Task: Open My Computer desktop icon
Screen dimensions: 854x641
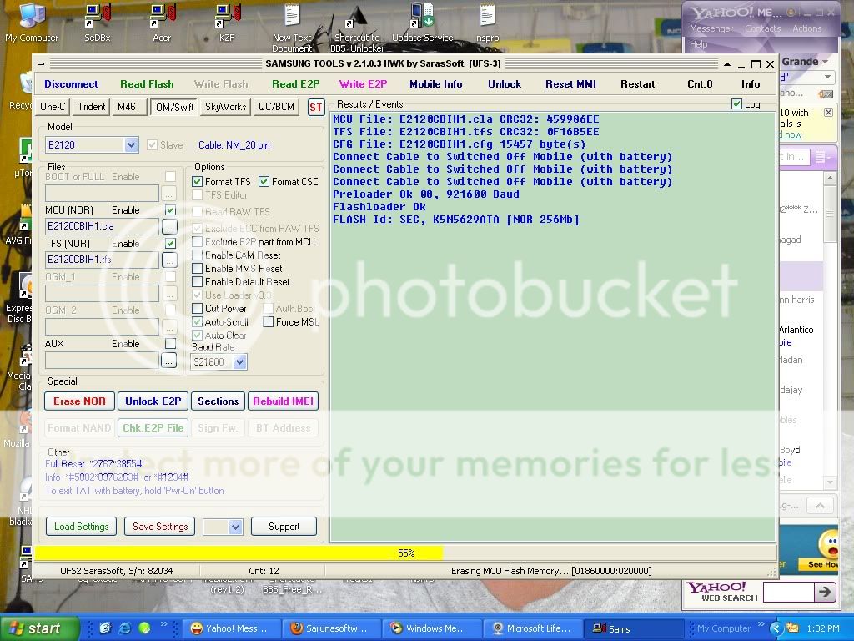Action: point(32,22)
